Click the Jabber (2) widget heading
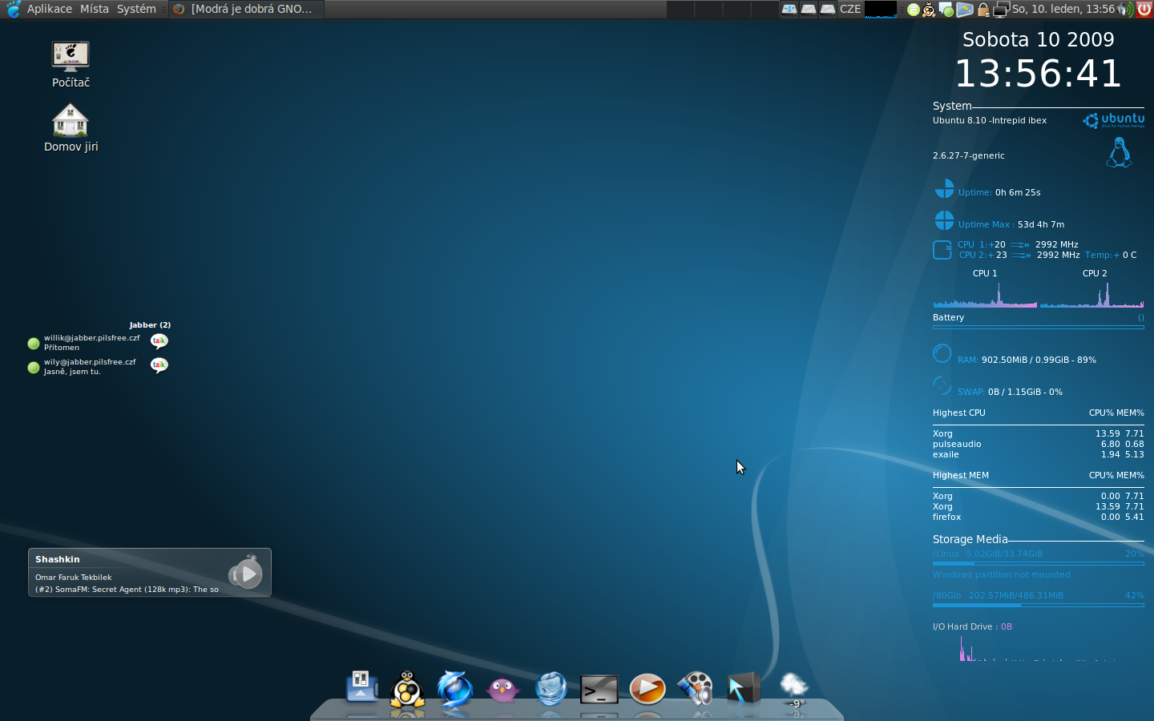This screenshot has height=721, width=1154. pyautogui.click(x=150, y=325)
